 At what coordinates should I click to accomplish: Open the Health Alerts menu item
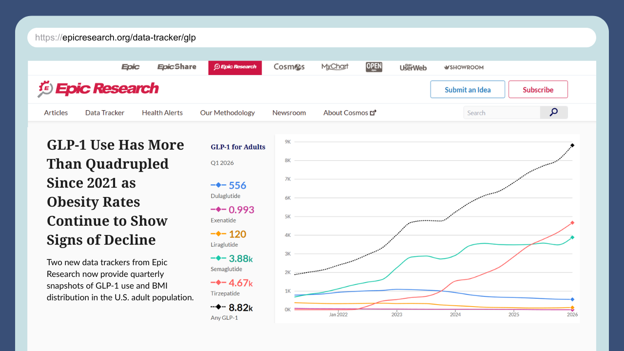pyautogui.click(x=162, y=113)
